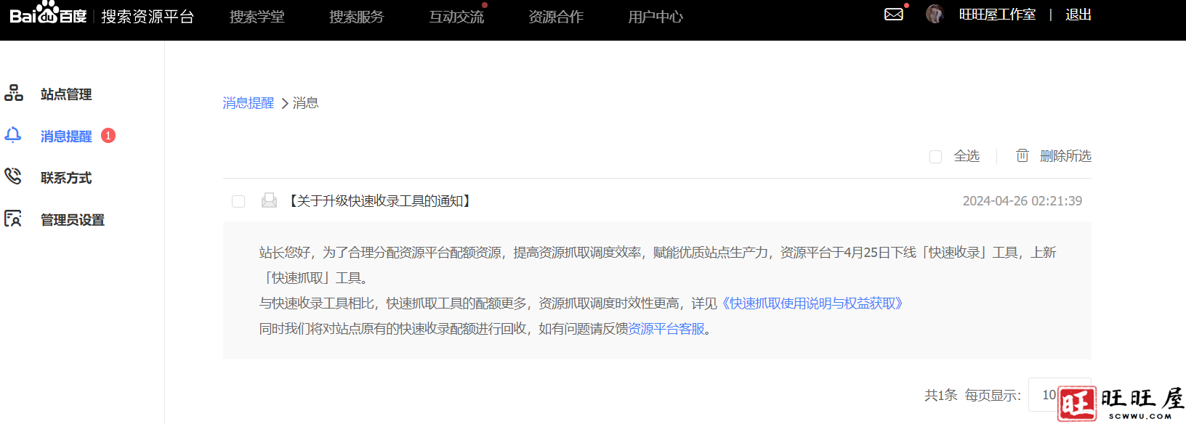Click the user avatar picture
This screenshot has width=1186, height=424.
[935, 14]
